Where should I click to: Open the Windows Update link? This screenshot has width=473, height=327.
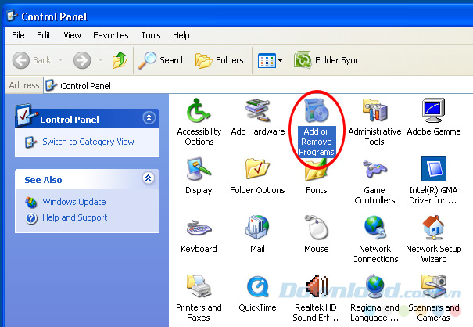pyautogui.click(x=74, y=202)
